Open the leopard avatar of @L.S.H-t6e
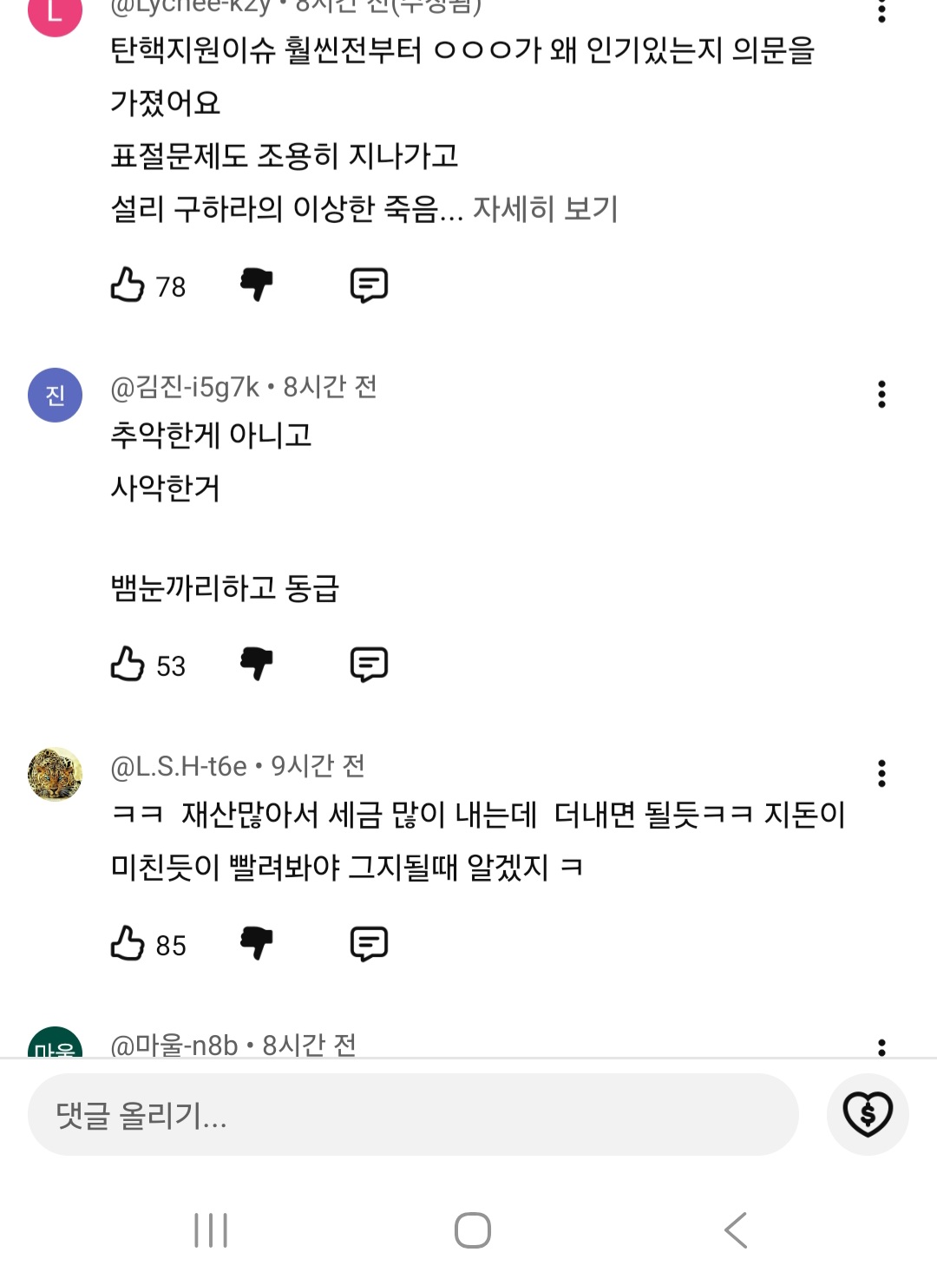Viewport: 937px width, 1285px height. pyautogui.click(x=56, y=774)
